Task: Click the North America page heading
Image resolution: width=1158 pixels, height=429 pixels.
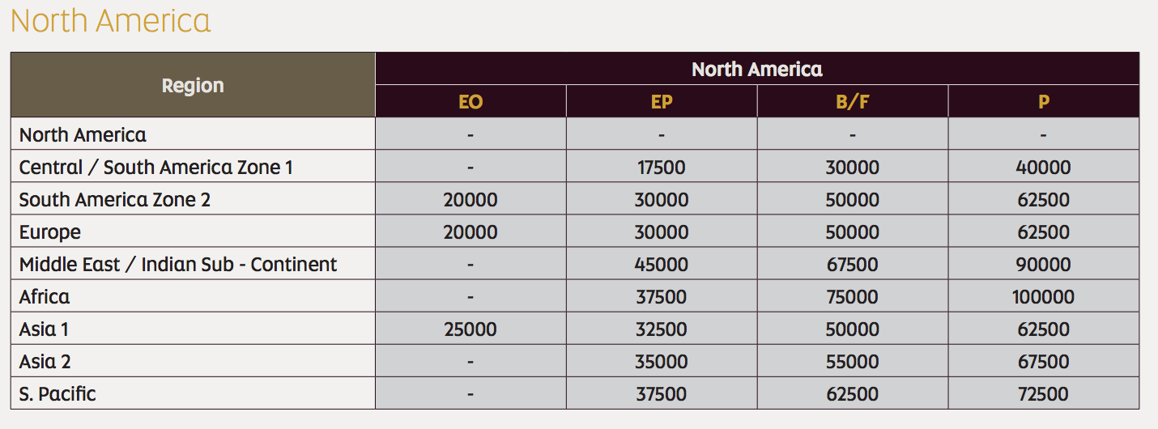Action: tap(111, 20)
